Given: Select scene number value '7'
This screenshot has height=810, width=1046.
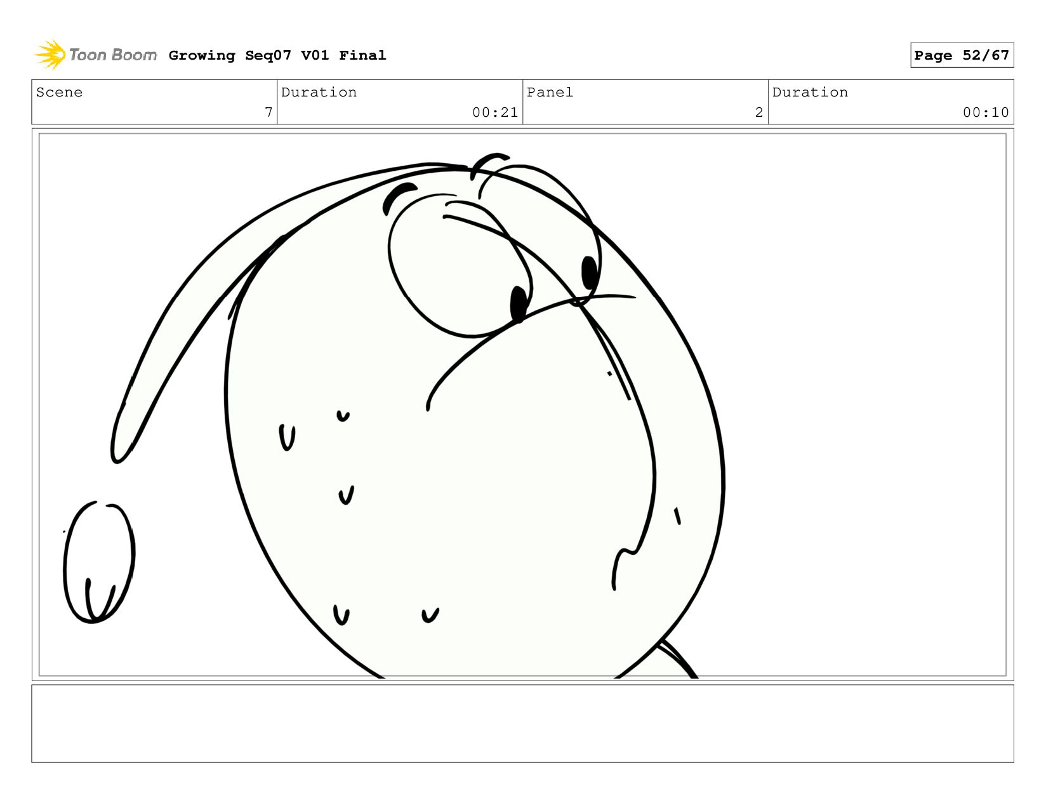Looking at the screenshot, I should 268,112.
